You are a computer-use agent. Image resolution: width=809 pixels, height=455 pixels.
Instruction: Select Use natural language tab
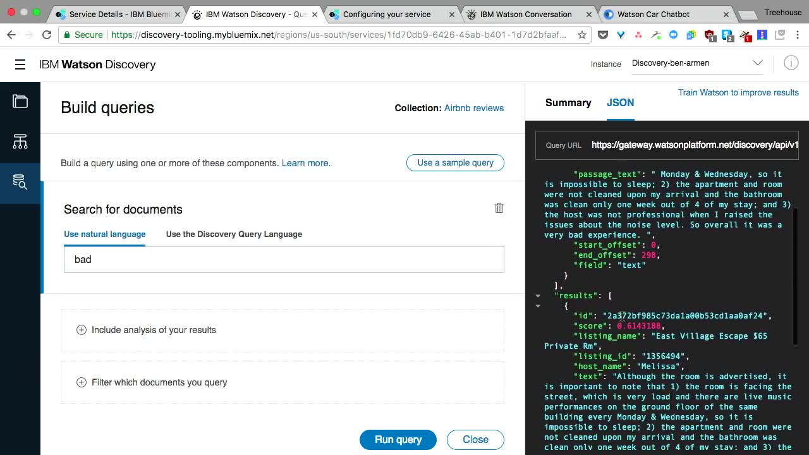(x=104, y=234)
